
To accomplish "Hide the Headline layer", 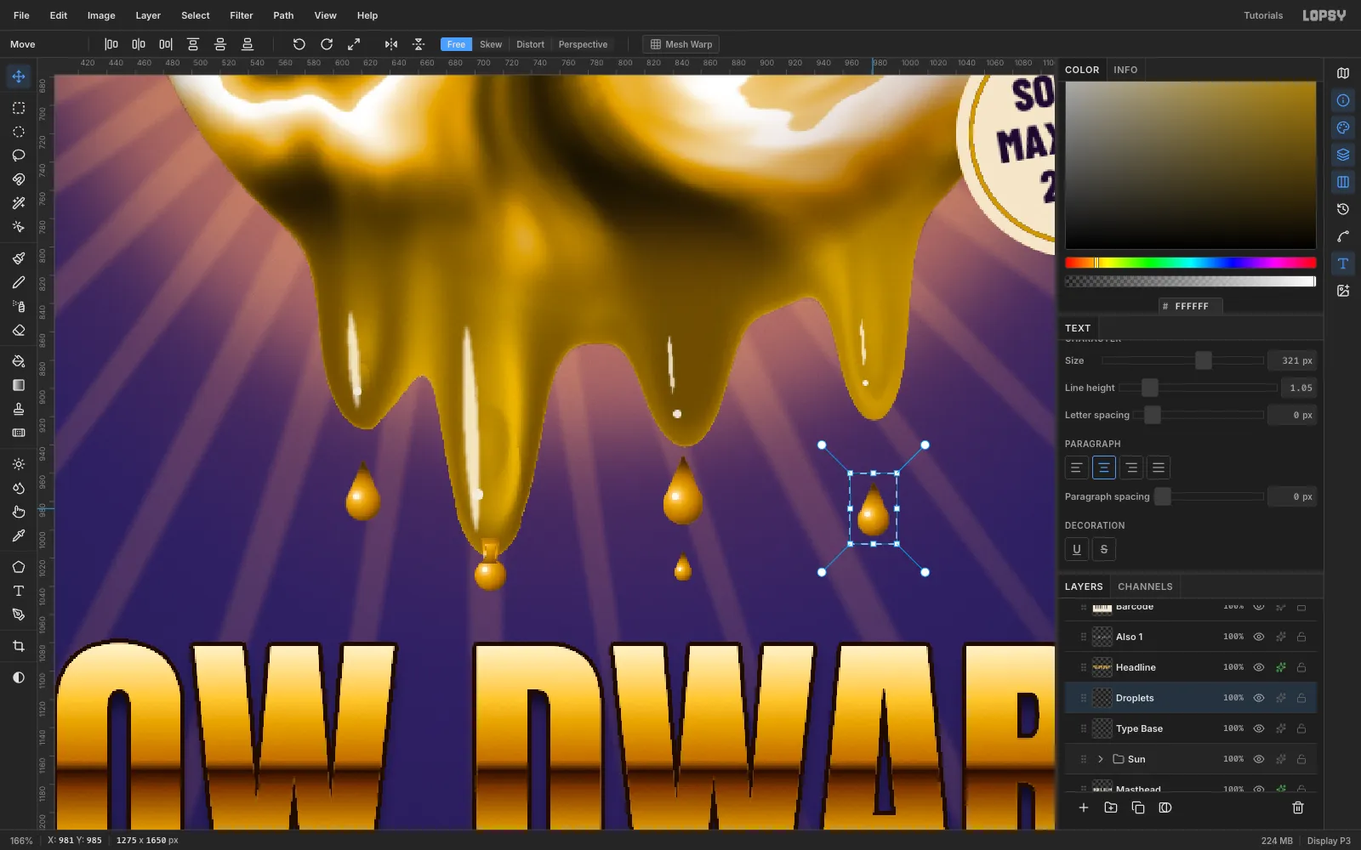I will [1259, 667].
